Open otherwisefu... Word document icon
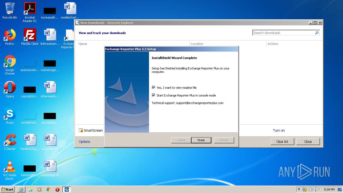 coord(50,90)
